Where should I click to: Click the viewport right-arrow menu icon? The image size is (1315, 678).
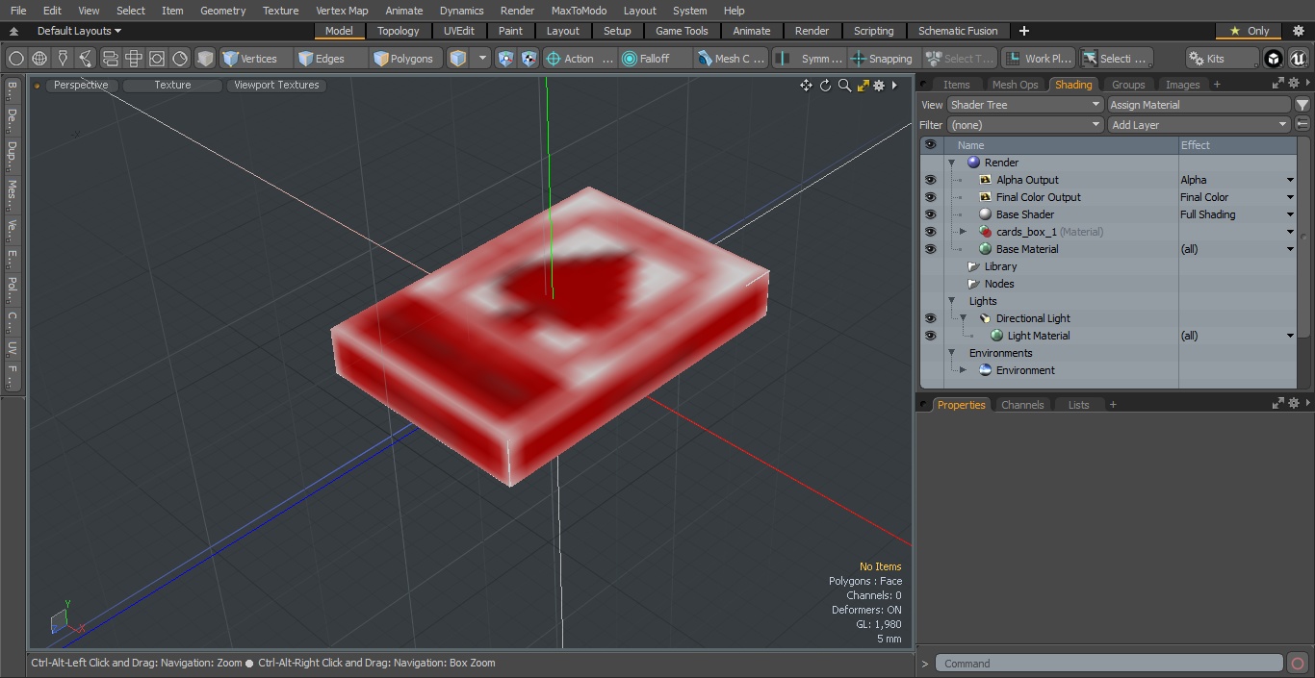pyautogui.click(x=894, y=86)
